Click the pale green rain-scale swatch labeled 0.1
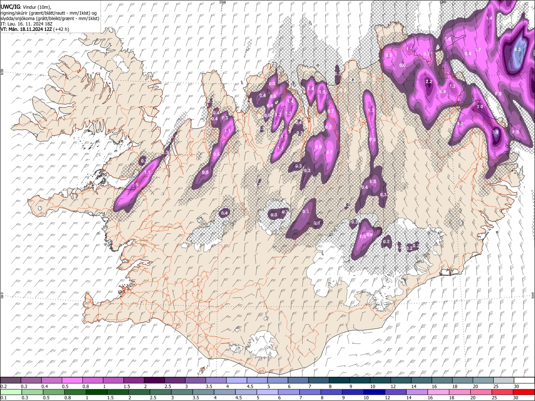Viewport: 535px width, 401px height. click(10, 392)
